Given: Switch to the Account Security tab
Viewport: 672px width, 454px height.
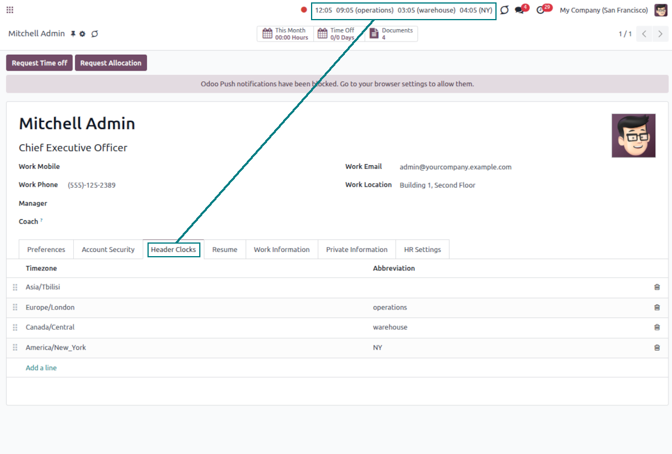Looking at the screenshot, I should (108, 249).
